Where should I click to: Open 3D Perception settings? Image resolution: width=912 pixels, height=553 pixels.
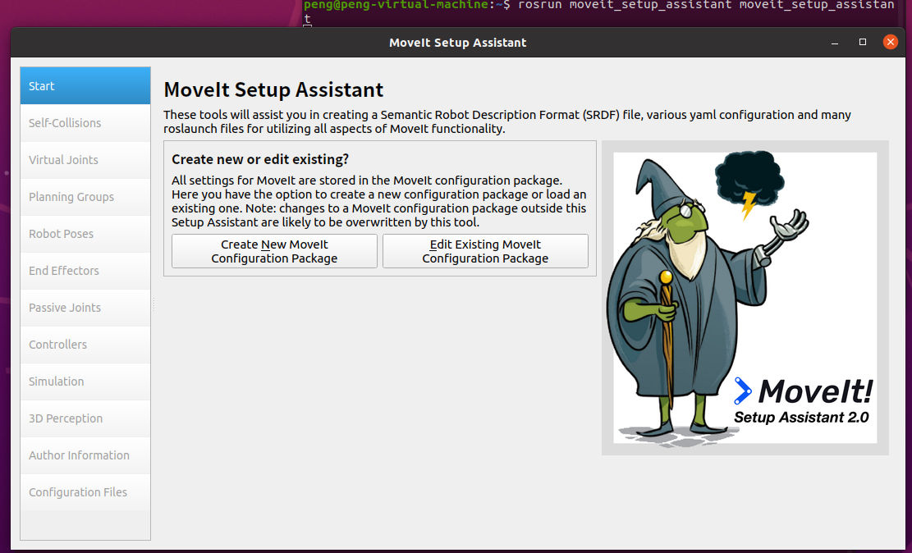pos(85,418)
